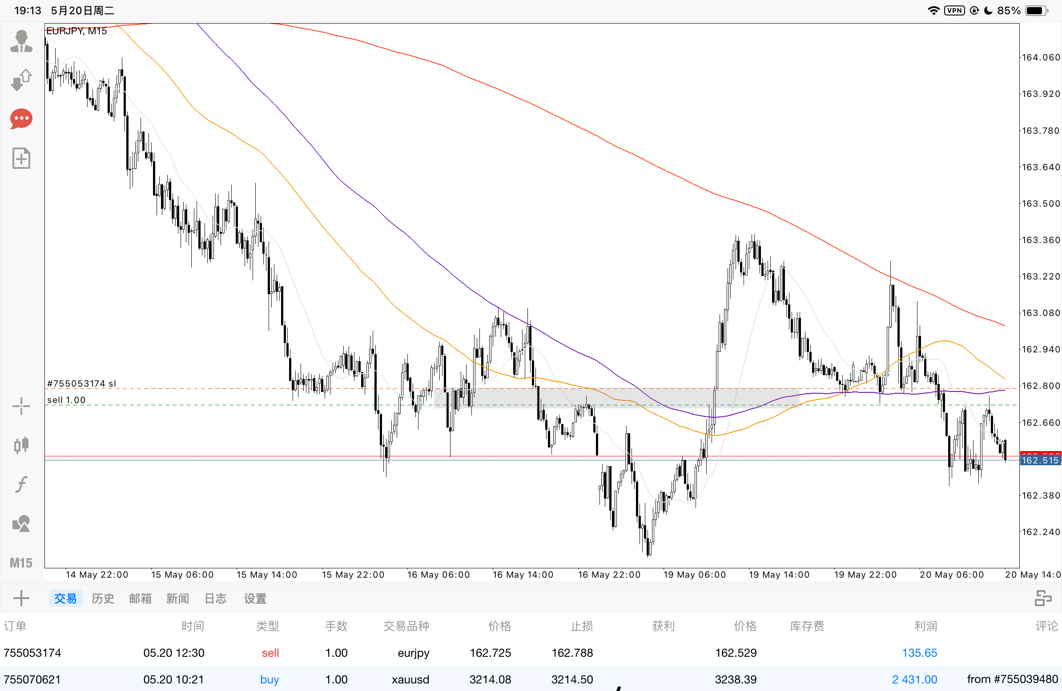Switch to the 日志 tab
The image size is (1062, 691).
pyautogui.click(x=215, y=599)
